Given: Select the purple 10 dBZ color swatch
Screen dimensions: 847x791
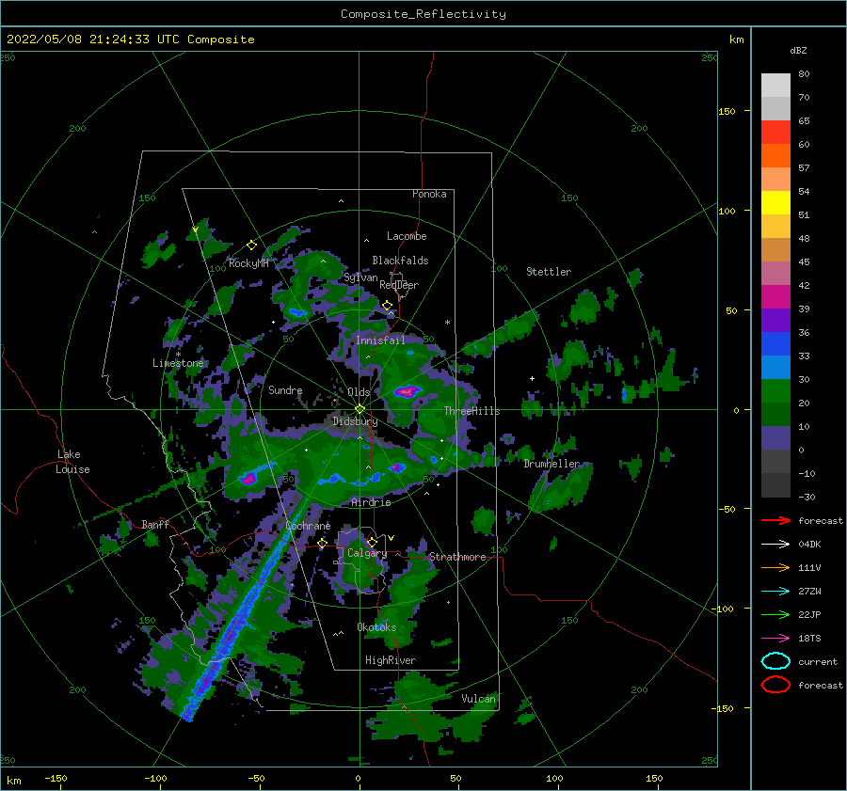Looking at the screenshot, I should [x=775, y=437].
